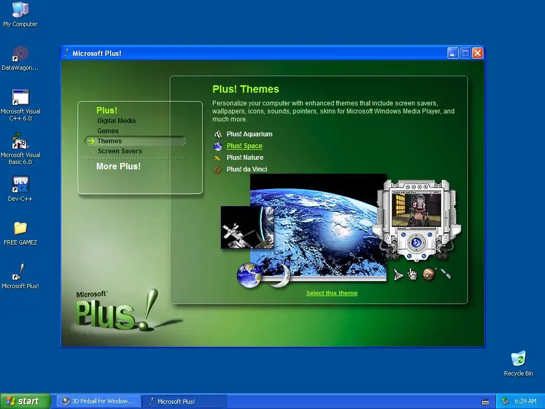Screen dimensions: 545x409
Task: Click Microsoft Plus! taskbar button
Action: (x=184, y=401)
